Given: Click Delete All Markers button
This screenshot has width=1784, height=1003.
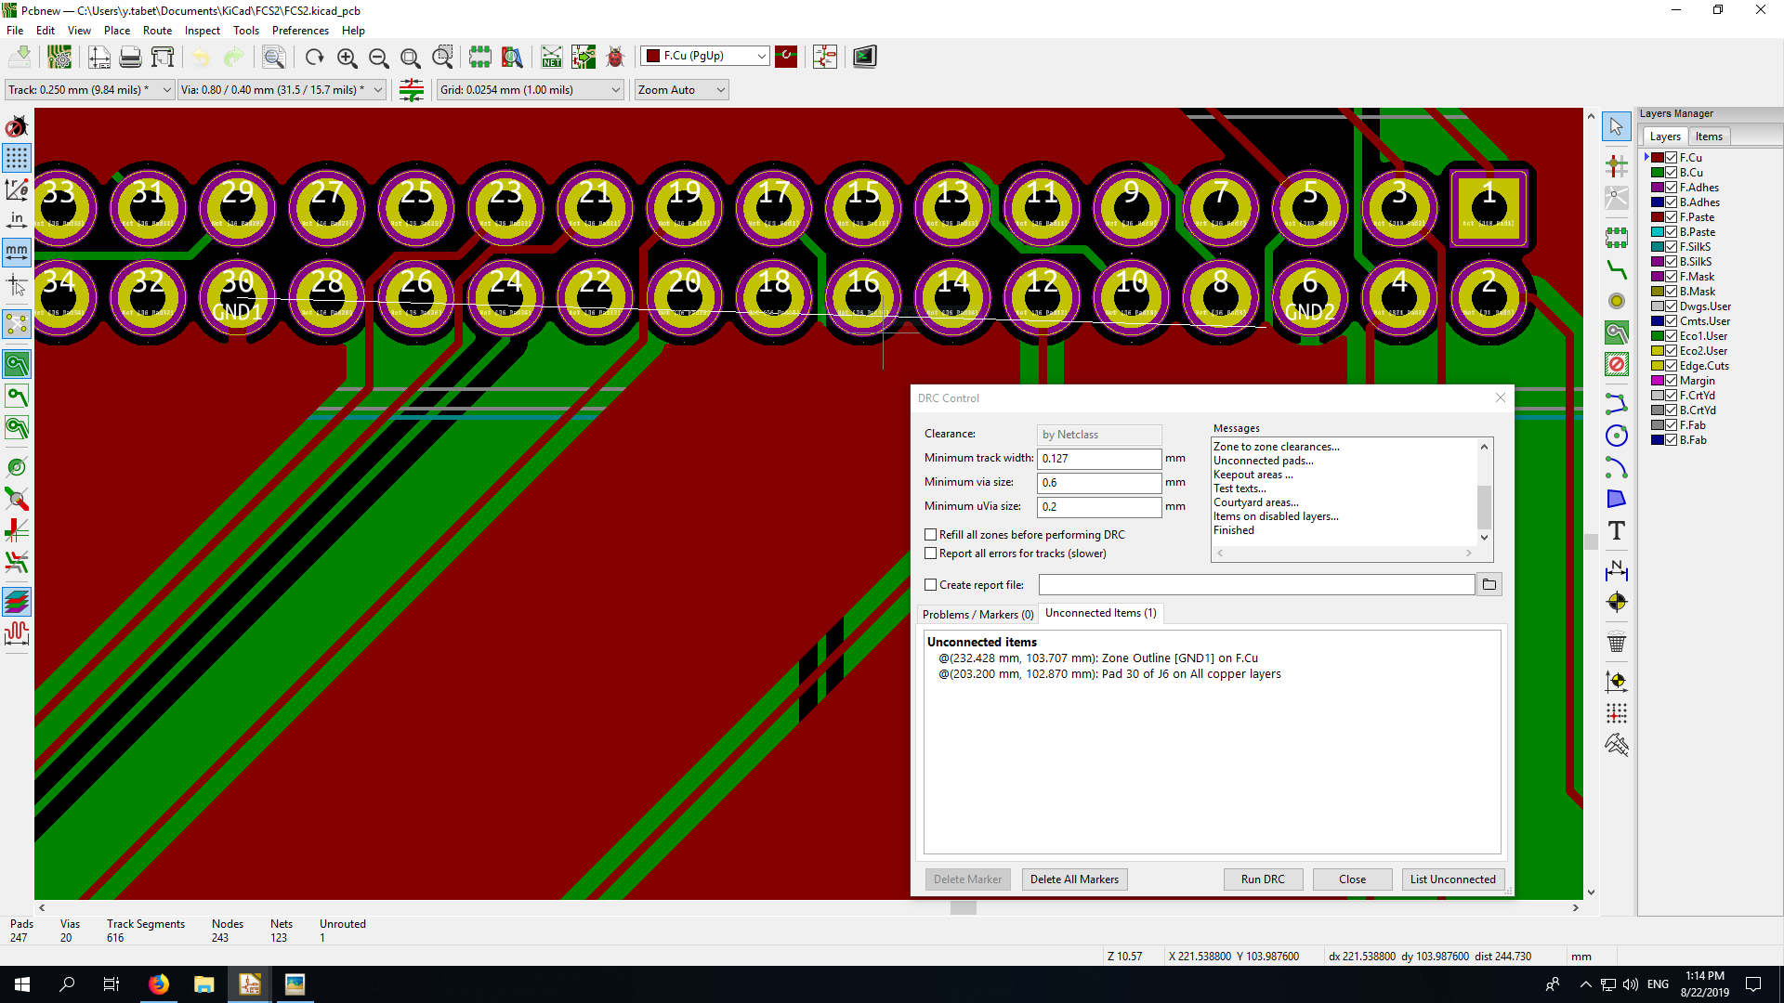Looking at the screenshot, I should [1074, 879].
